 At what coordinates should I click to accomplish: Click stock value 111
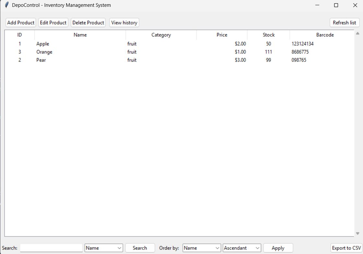(x=269, y=52)
